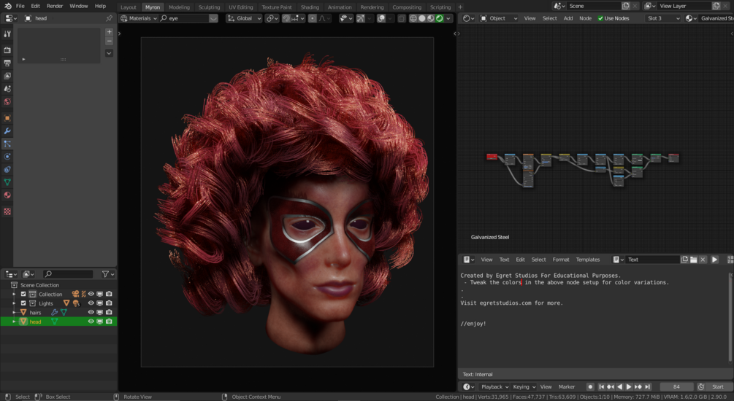Switch to the Sculpting workspace tab
Image resolution: width=734 pixels, height=401 pixels.
point(209,7)
